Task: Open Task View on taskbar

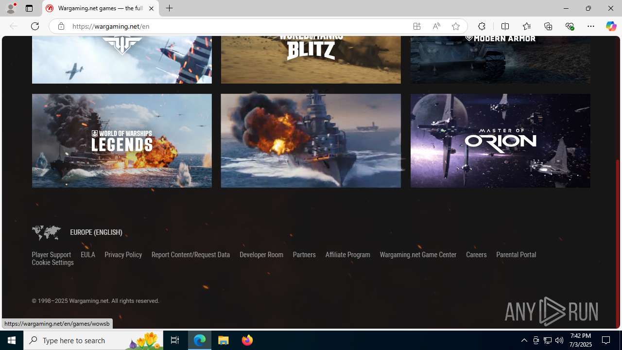Action: (174, 340)
